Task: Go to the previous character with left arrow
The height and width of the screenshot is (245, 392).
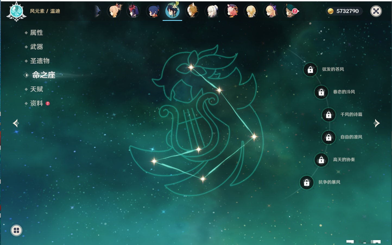Action: pyautogui.click(x=16, y=123)
